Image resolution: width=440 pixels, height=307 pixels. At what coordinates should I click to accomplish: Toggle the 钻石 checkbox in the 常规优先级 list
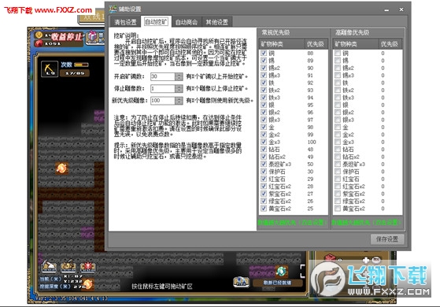click(264, 150)
